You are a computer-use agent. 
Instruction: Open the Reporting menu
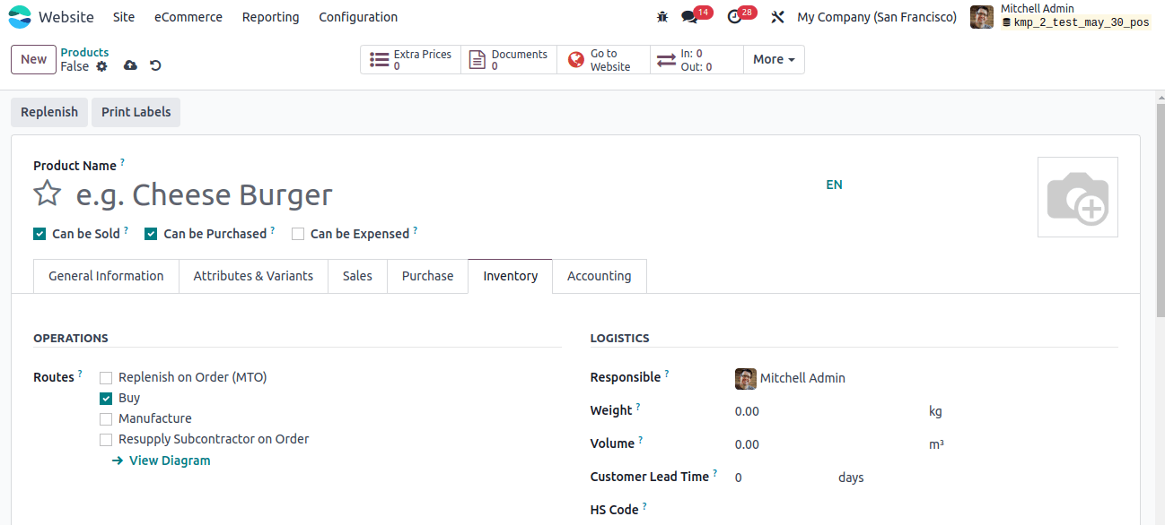pyautogui.click(x=271, y=17)
